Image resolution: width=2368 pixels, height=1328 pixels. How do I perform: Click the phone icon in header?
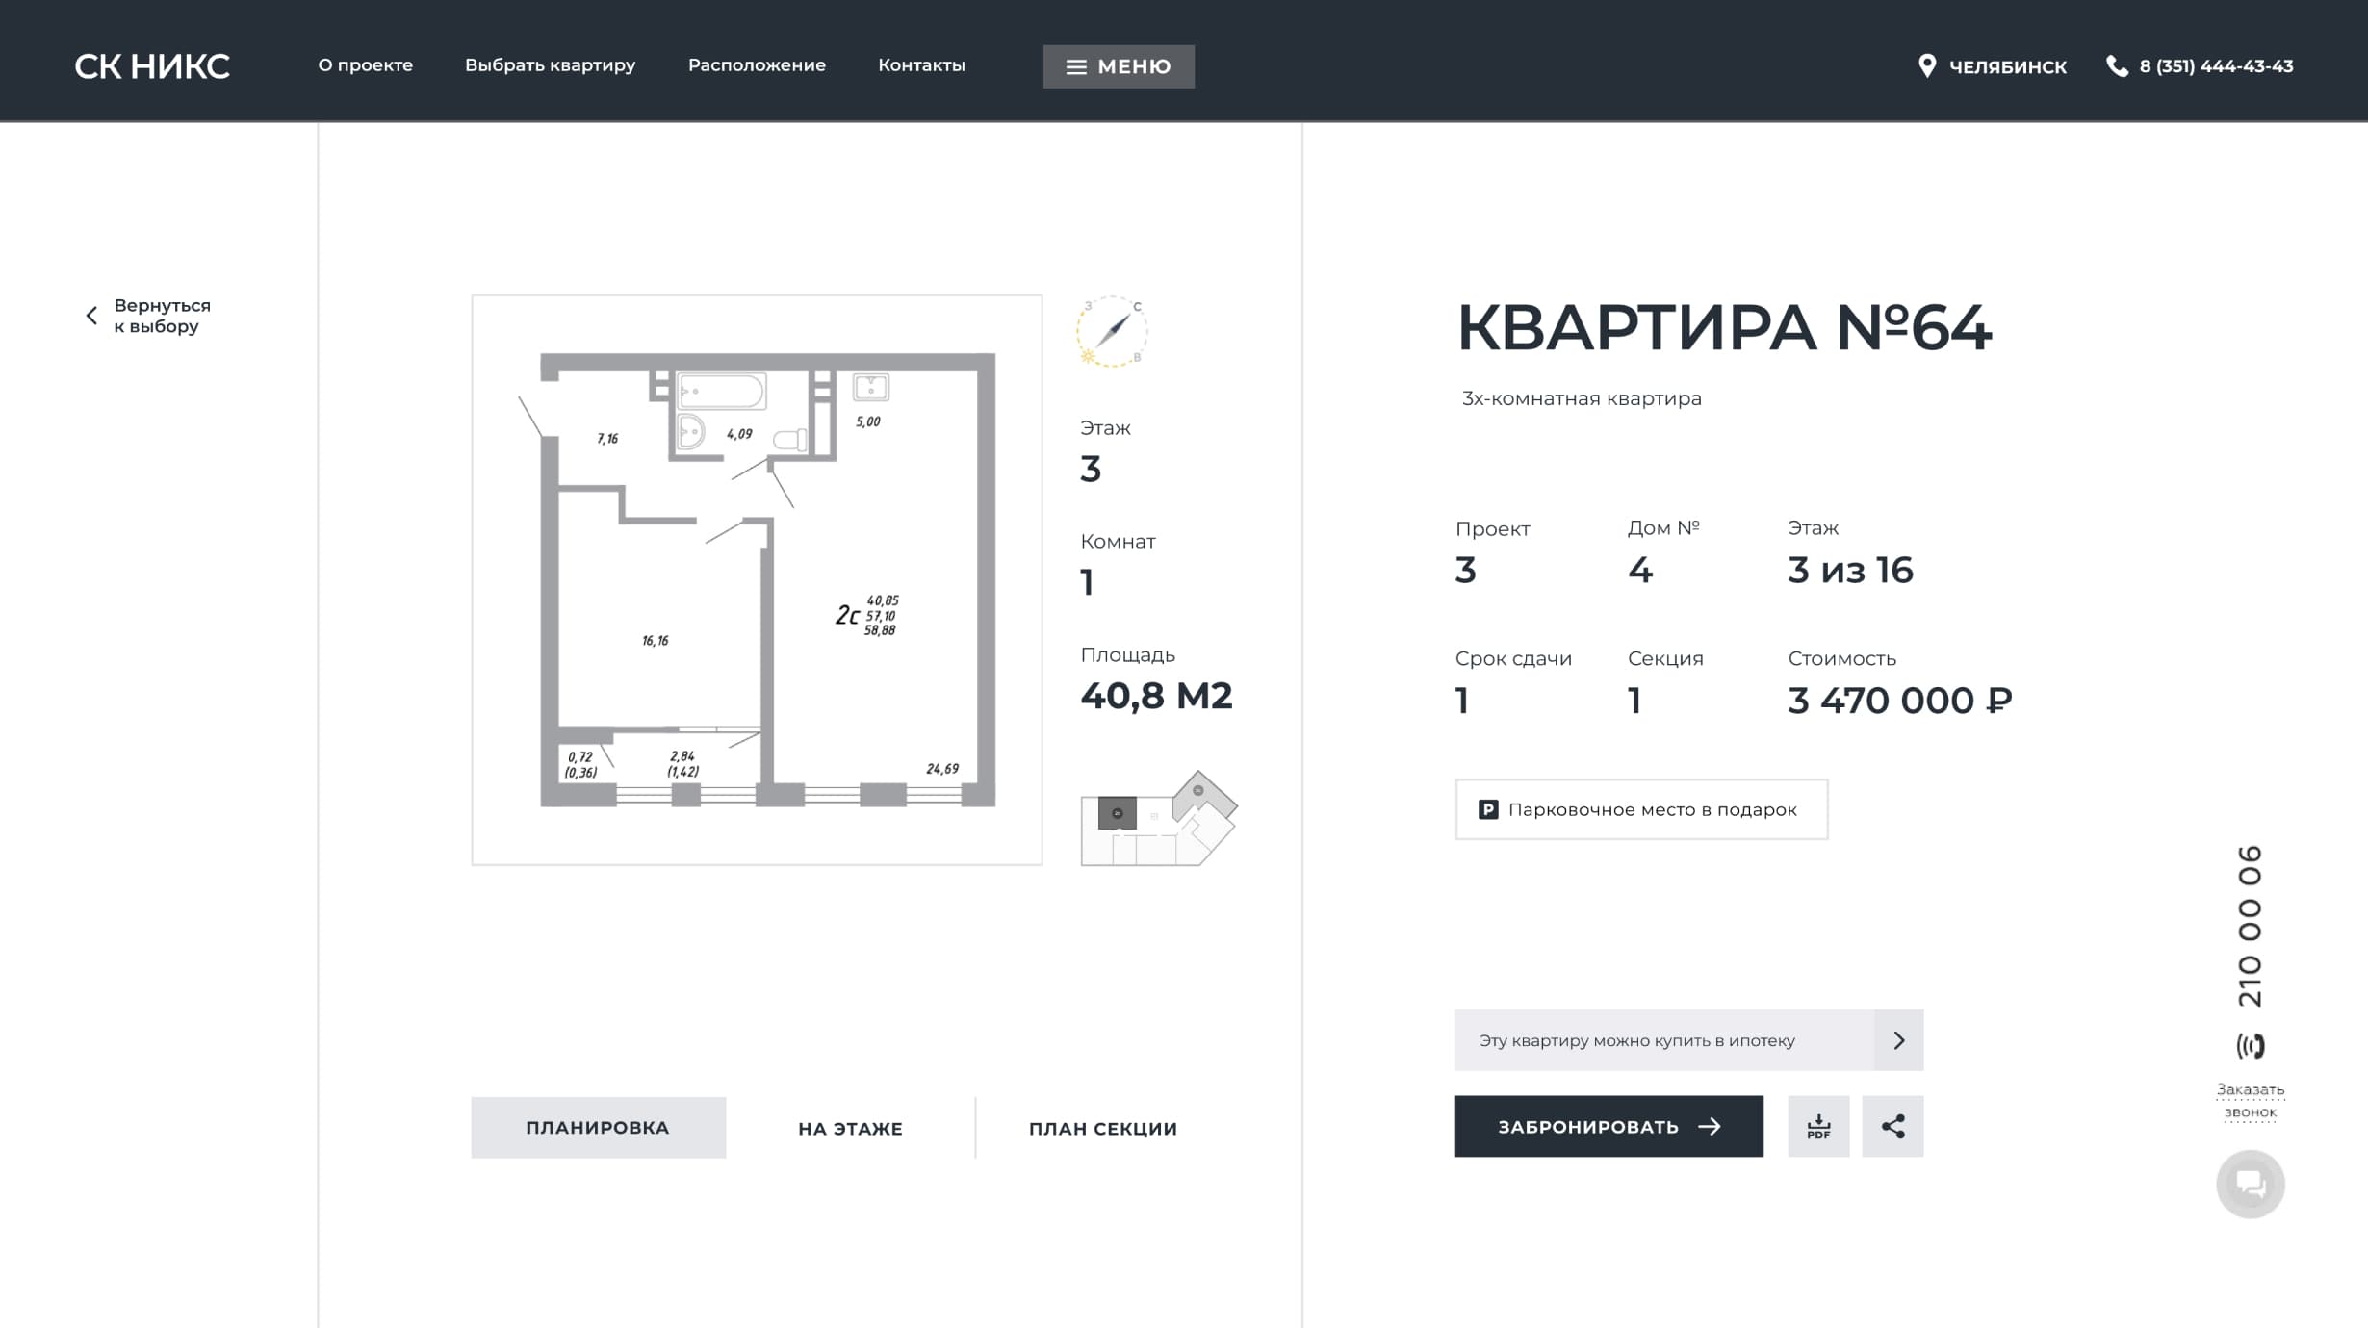click(2117, 65)
